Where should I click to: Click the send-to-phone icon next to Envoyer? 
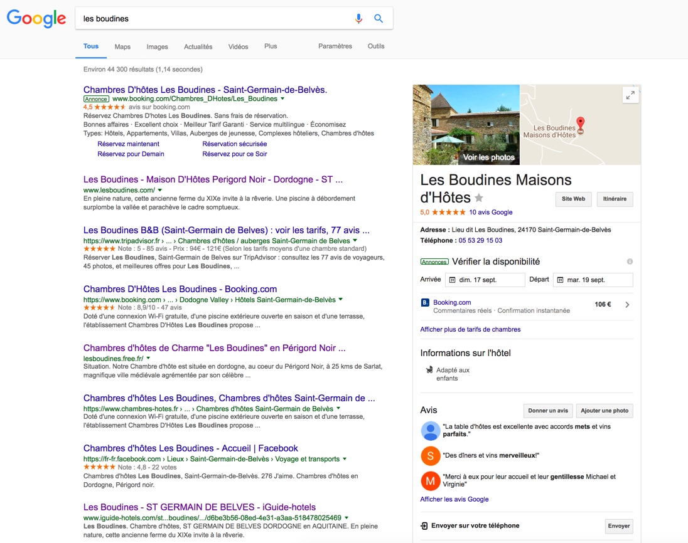pos(424,526)
